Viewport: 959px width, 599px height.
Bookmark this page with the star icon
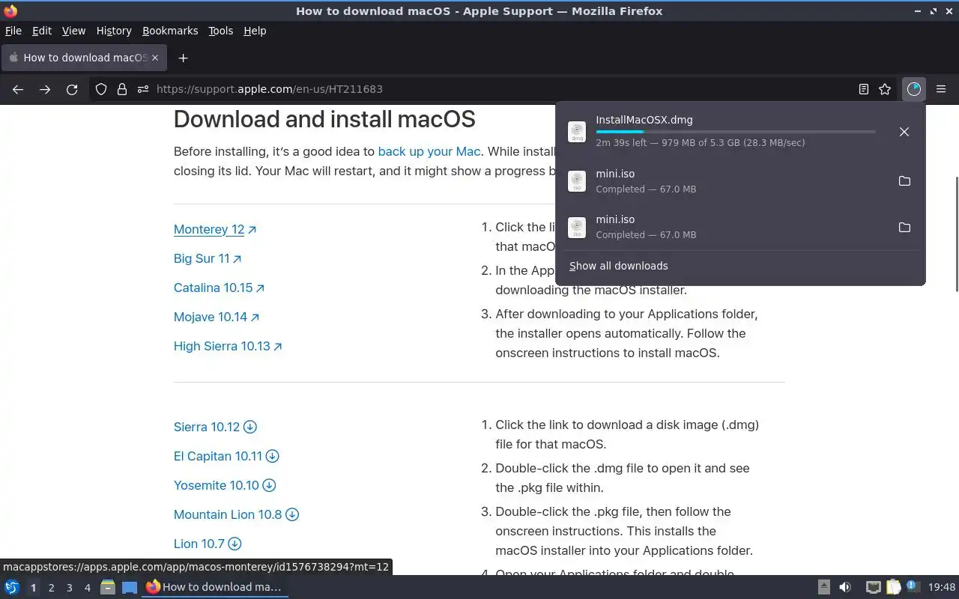pos(885,89)
